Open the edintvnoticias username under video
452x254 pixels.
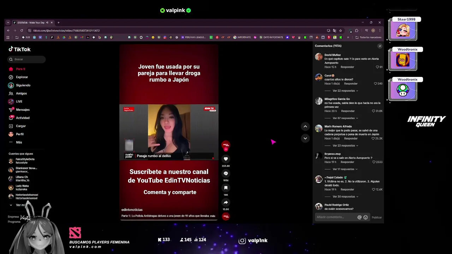[132, 210]
